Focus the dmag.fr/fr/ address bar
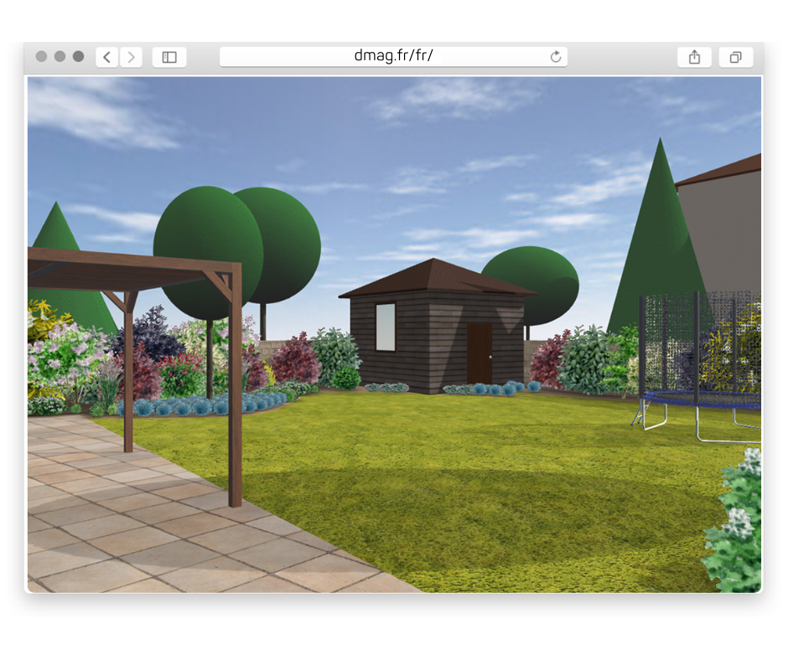The height and width of the screenshot is (660, 788). click(x=393, y=56)
